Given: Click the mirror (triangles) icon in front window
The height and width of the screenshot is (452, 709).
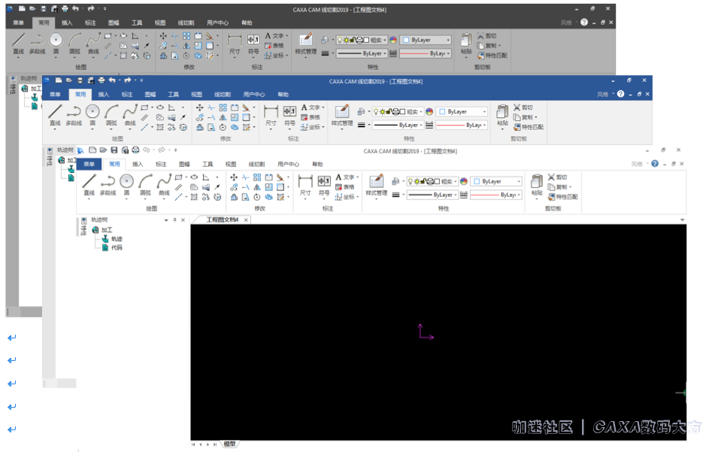Looking at the screenshot, I should pyautogui.click(x=257, y=187).
